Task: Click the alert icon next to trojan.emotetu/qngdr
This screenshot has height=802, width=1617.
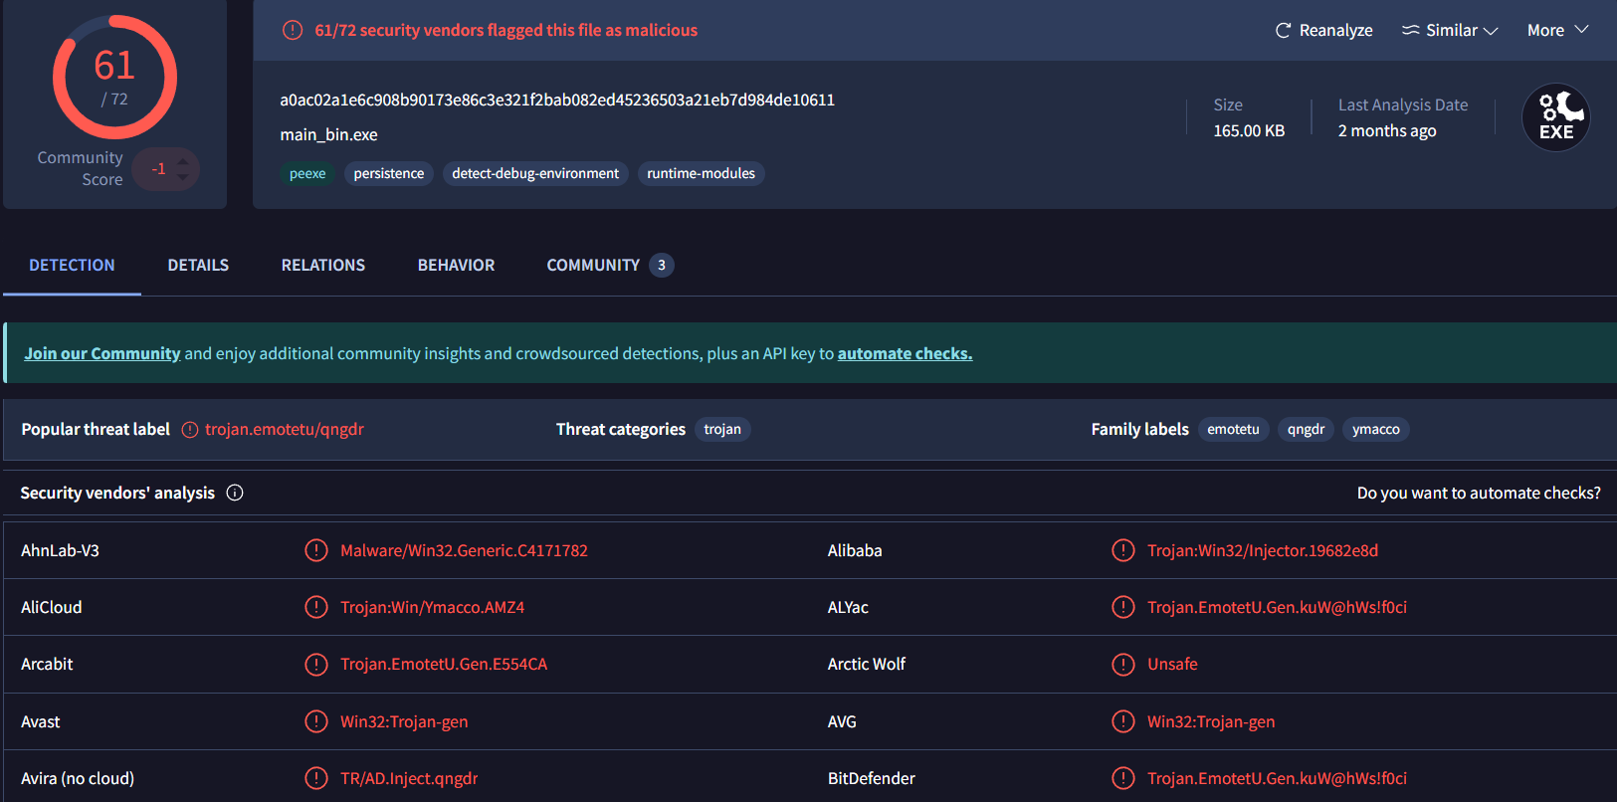Action: 190,430
